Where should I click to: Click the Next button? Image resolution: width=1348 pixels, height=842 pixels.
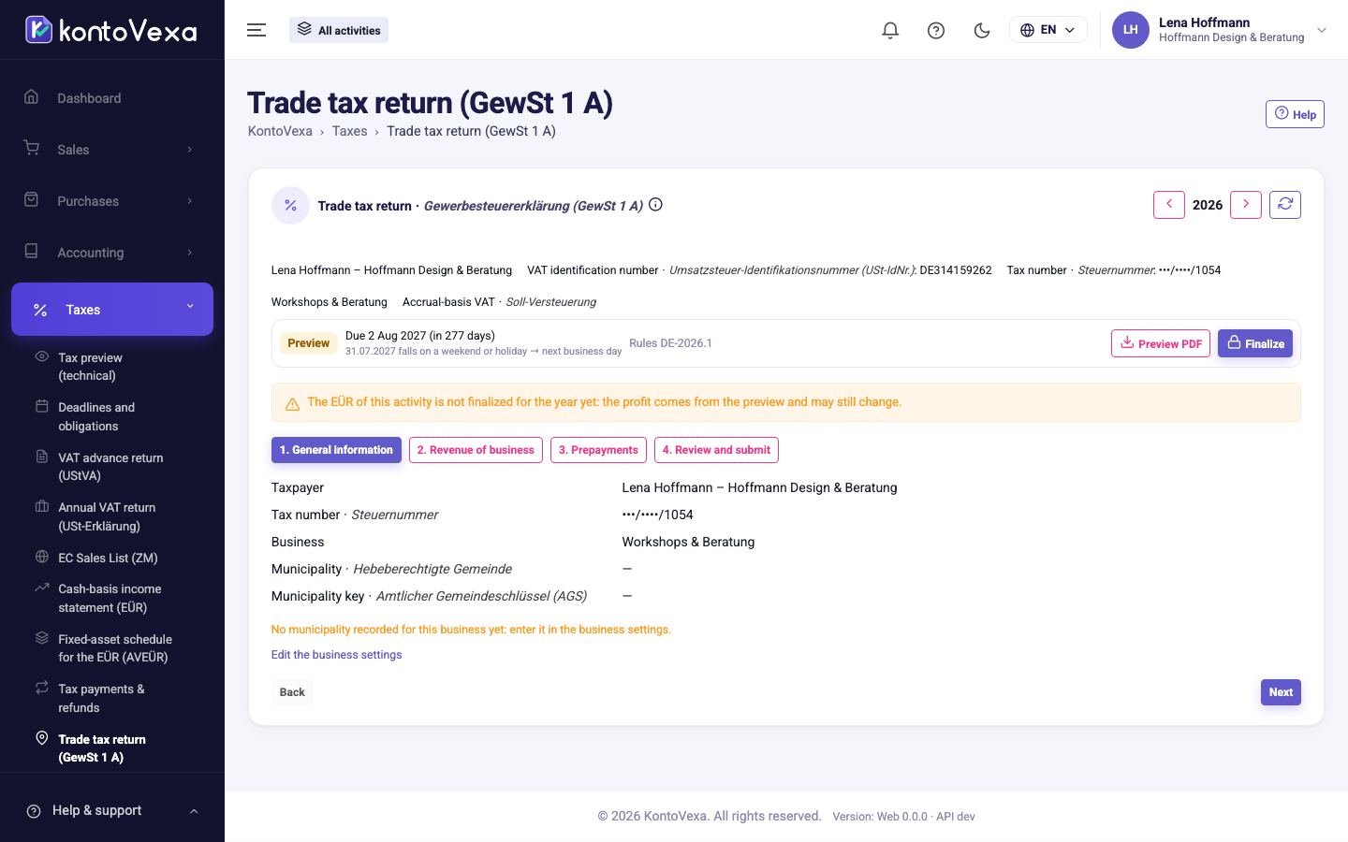[x=1281, y=692]
